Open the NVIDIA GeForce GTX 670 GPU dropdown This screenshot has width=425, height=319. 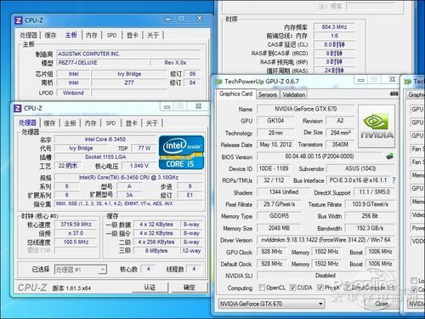pos(271,304)
